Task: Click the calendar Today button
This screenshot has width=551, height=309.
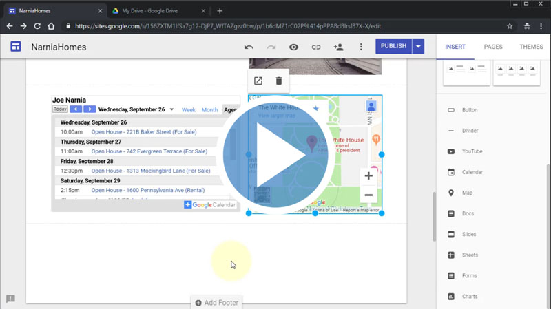Action: (60, 109)
